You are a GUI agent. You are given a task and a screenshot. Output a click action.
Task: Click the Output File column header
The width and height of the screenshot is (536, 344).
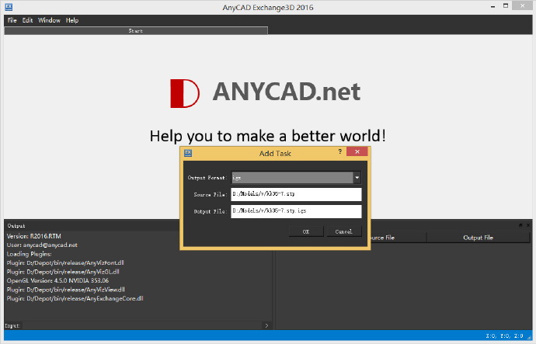click(x=478, y=238)
